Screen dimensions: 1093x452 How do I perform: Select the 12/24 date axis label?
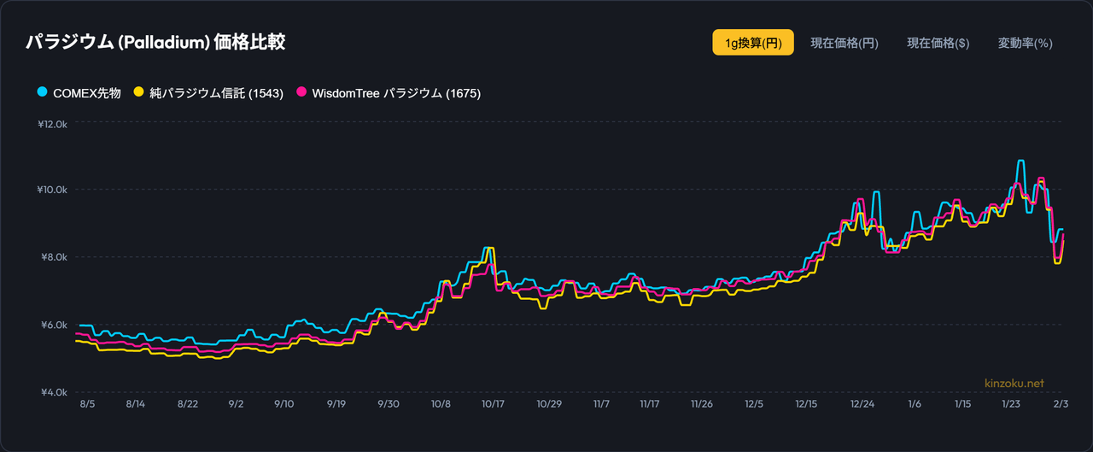pyautogui.click(x=862, y=404)
